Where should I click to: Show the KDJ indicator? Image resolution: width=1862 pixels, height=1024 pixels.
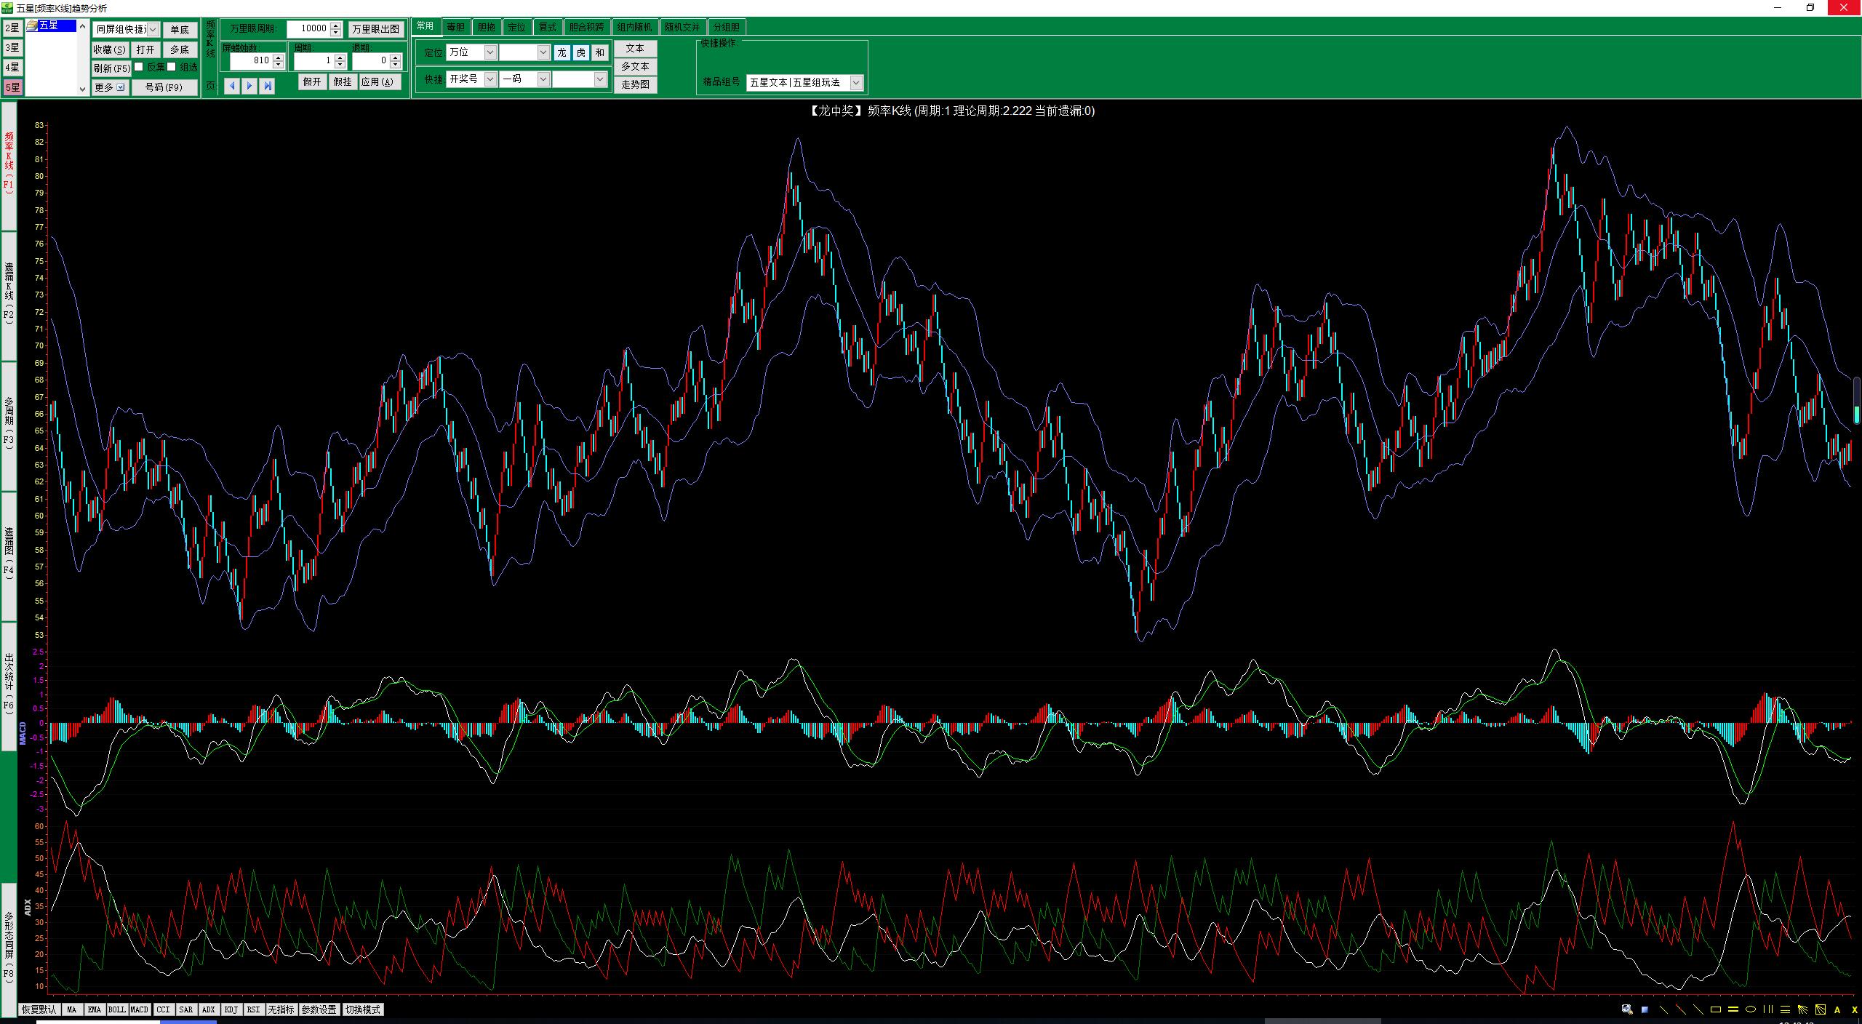(x=231, y=1009)
